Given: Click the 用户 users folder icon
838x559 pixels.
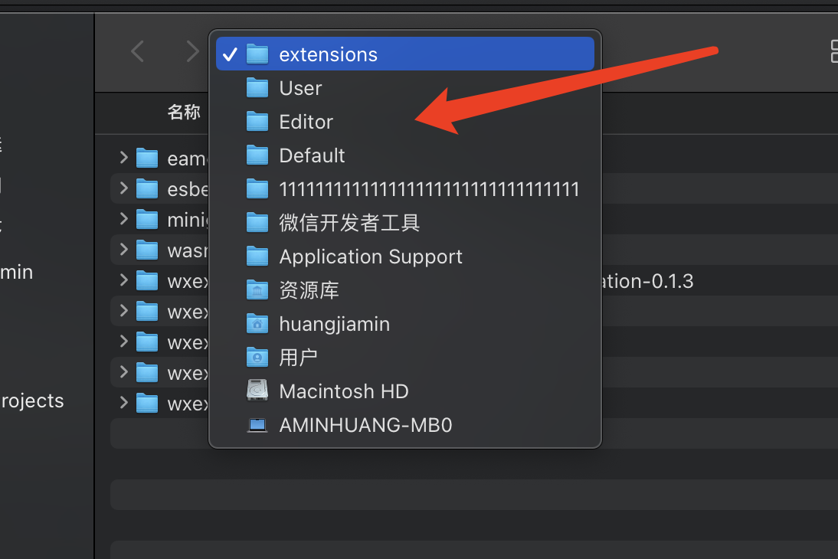Looking at the screenshot, I should (x=257, y=357).
